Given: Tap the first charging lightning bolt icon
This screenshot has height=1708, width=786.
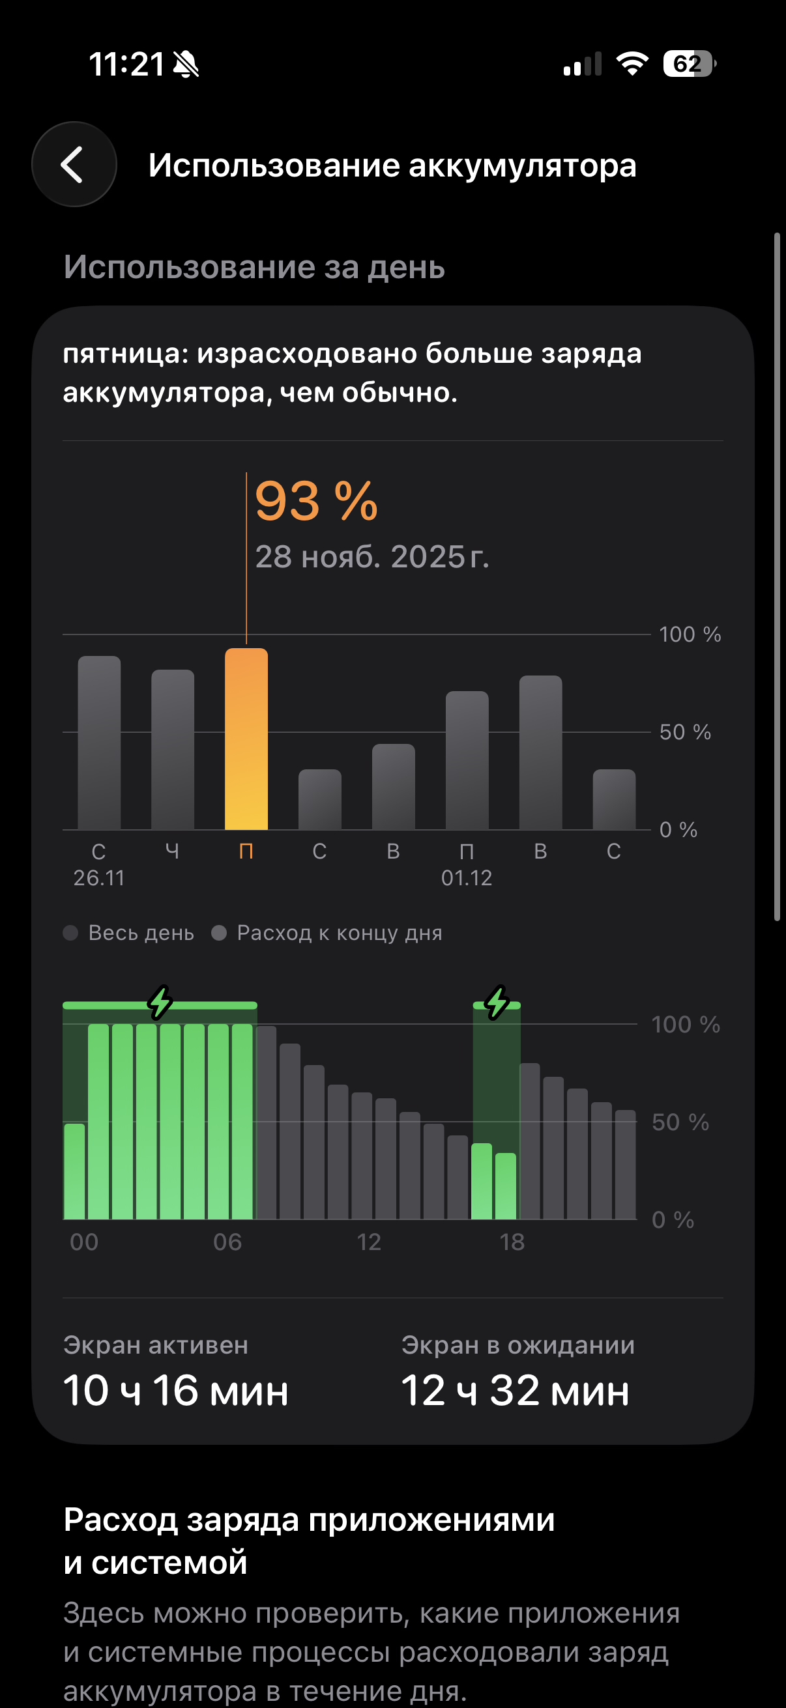Looking at the screenshot, I should coord(160,1002).
